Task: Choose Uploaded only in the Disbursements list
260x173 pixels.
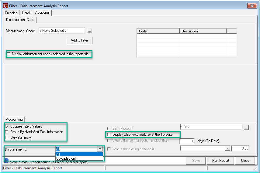Action: 79,158
